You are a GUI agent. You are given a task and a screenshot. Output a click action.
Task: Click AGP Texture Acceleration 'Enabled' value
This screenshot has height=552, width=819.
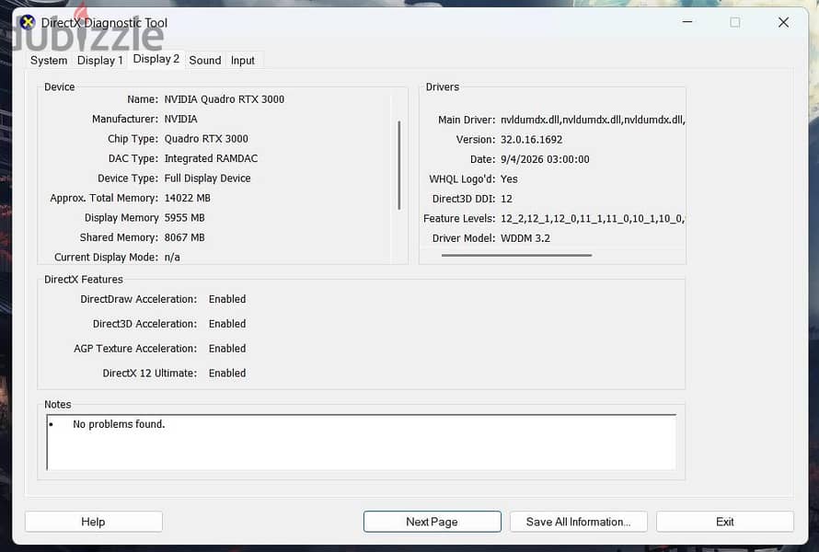[227, 349]
